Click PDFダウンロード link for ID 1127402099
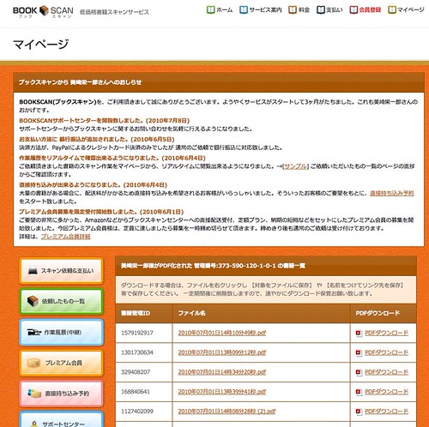This screenshot has height=427, width=429. click(386, 412)
